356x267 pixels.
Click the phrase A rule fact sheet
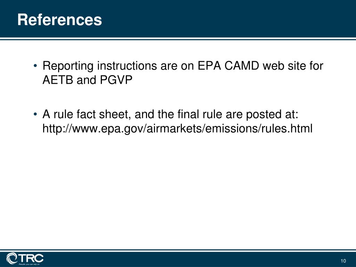[87, 114]
